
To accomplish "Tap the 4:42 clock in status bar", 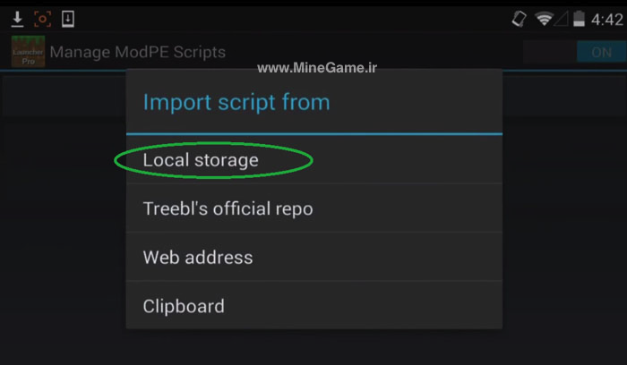I will click(x=606, y=20).
